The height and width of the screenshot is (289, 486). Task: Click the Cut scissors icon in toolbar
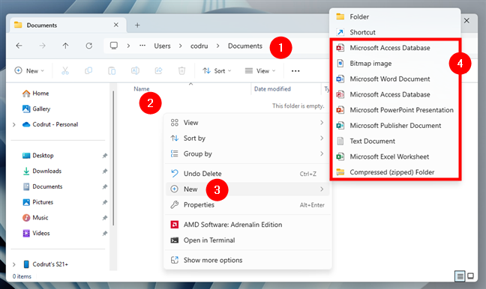[65, 71]
